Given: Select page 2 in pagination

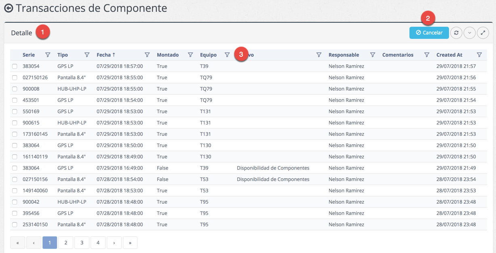Looking at the screenshot, I should pyautogui.click(x=66, y=242).
